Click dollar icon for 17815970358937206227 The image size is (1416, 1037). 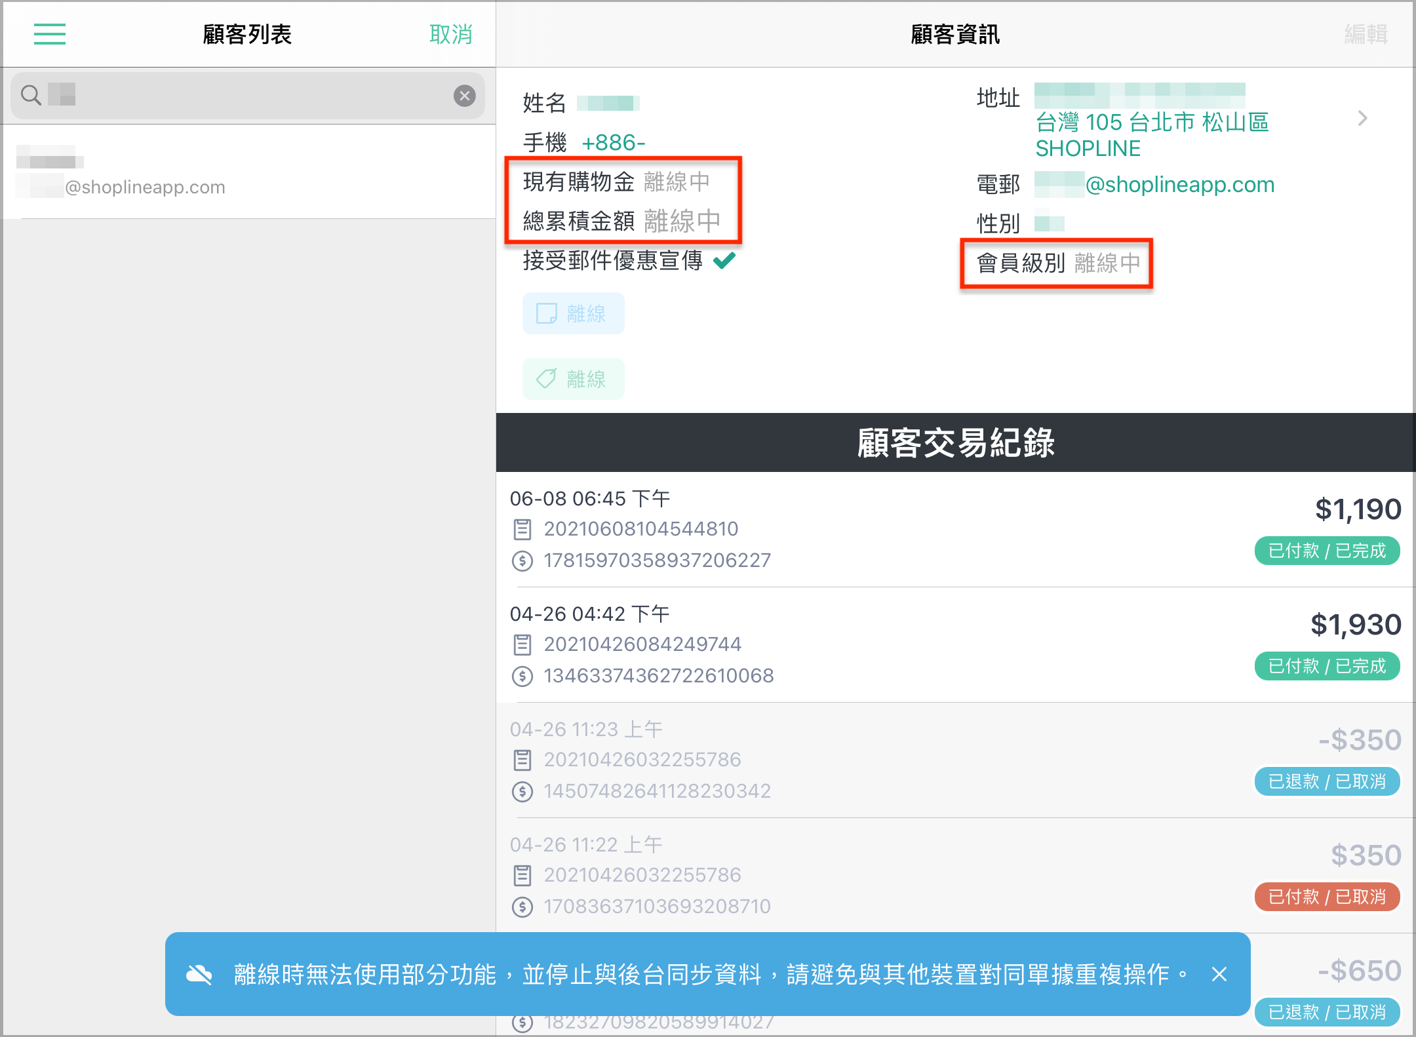(x=522, y=560)
